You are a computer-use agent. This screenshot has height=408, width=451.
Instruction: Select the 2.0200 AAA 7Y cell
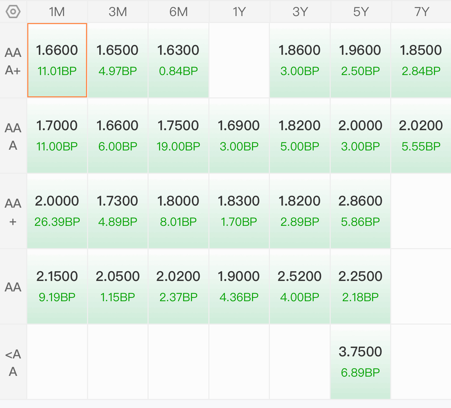[x=421, y=136]
